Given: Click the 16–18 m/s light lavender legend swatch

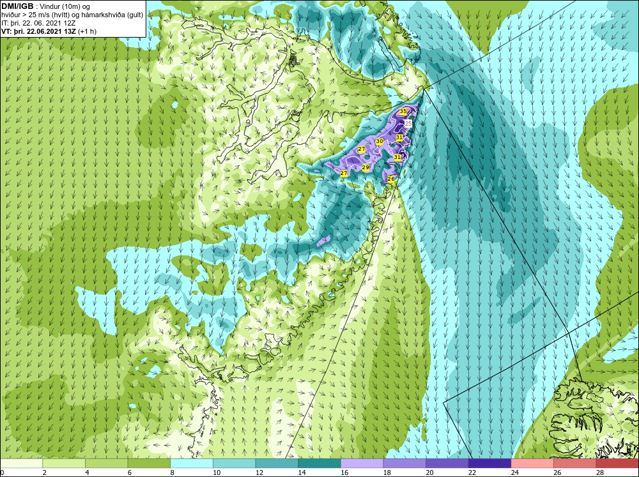Looking at the screenshot, I should [x=362, y=464].
